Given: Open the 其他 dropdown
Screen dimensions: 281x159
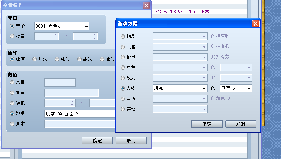Looking at the screenshot, I should 180,109.
